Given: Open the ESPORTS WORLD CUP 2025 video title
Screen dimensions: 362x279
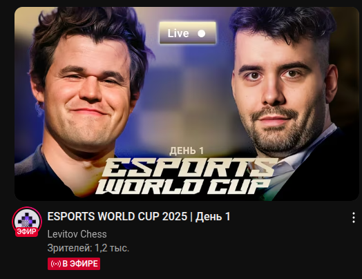Looking at the screenshot, I should 139,216.
